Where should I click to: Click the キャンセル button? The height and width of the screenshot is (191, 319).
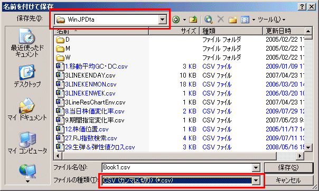point(288,180)
